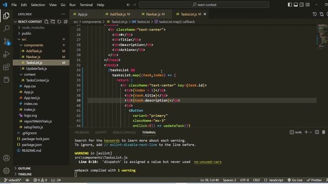Click New Folder icon in Explorer header
This screenshot has width=328, height=184.
[53, 21]
